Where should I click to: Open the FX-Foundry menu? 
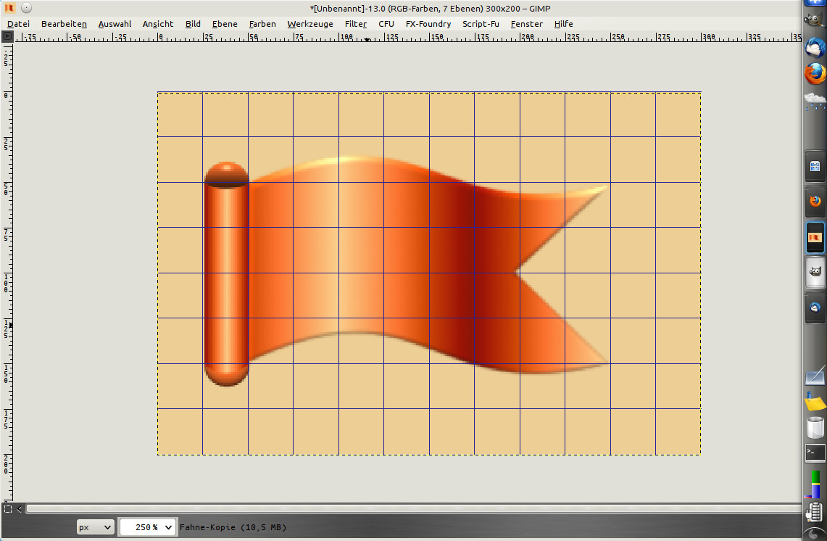(428, 24)
